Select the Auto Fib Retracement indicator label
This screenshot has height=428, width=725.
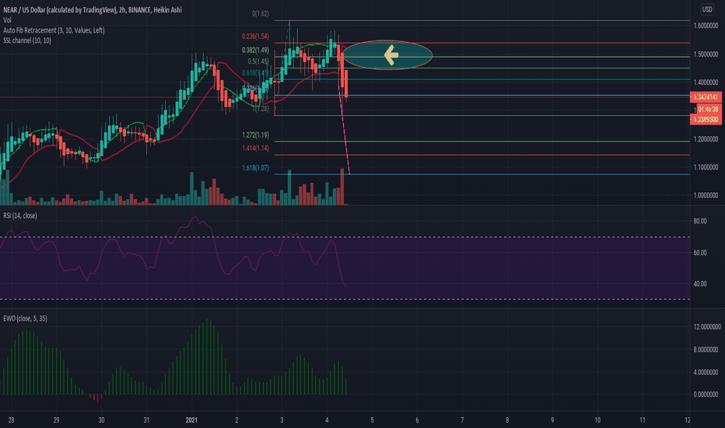click(x=54, y=30)
